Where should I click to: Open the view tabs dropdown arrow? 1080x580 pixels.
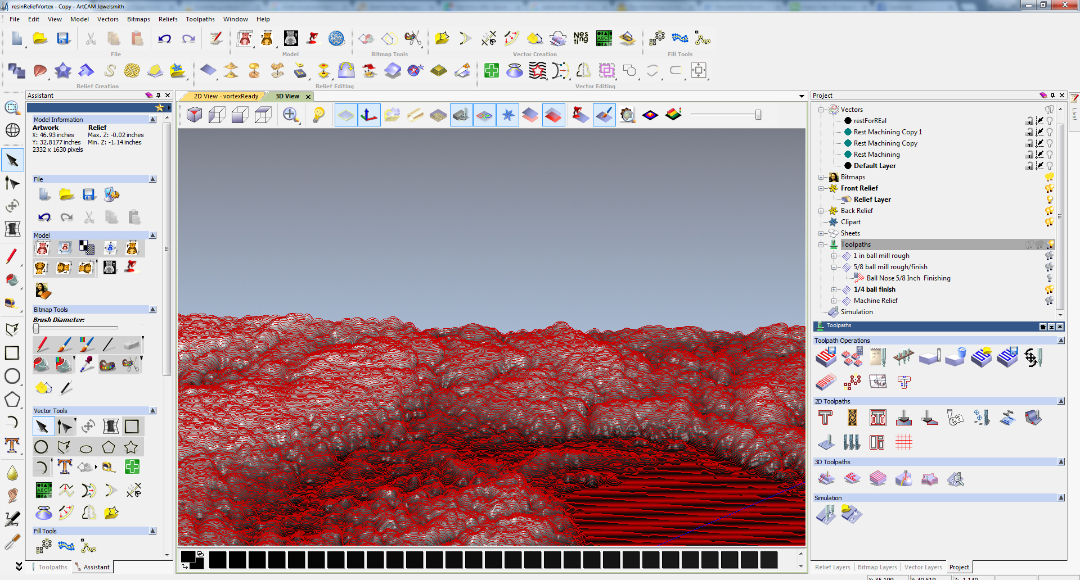(802, 96)
